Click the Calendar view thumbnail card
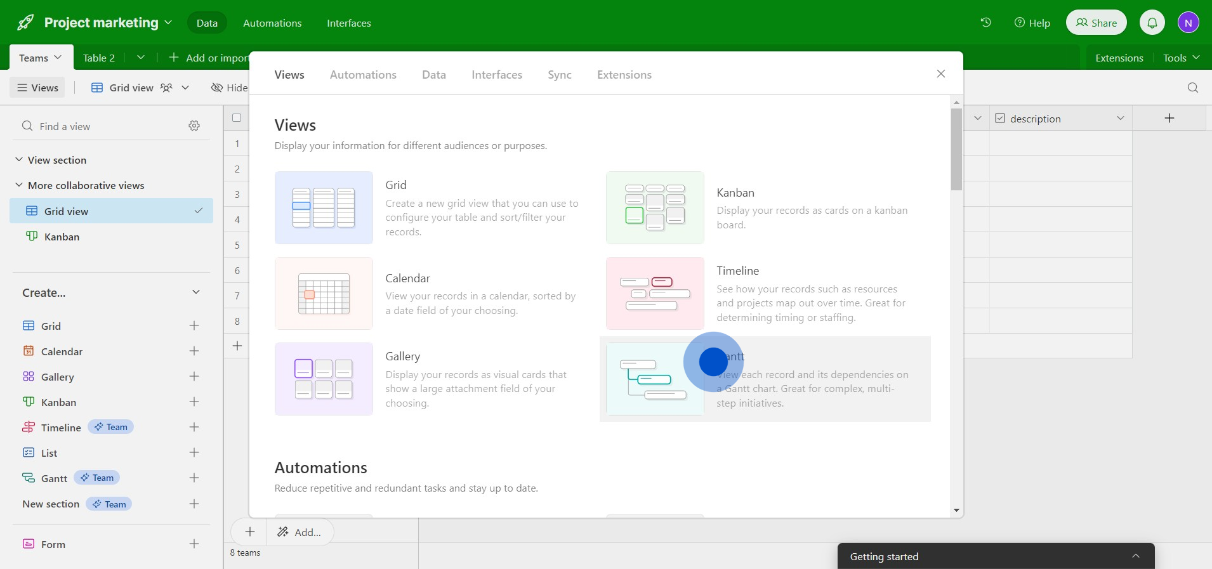 coord(324,293)
